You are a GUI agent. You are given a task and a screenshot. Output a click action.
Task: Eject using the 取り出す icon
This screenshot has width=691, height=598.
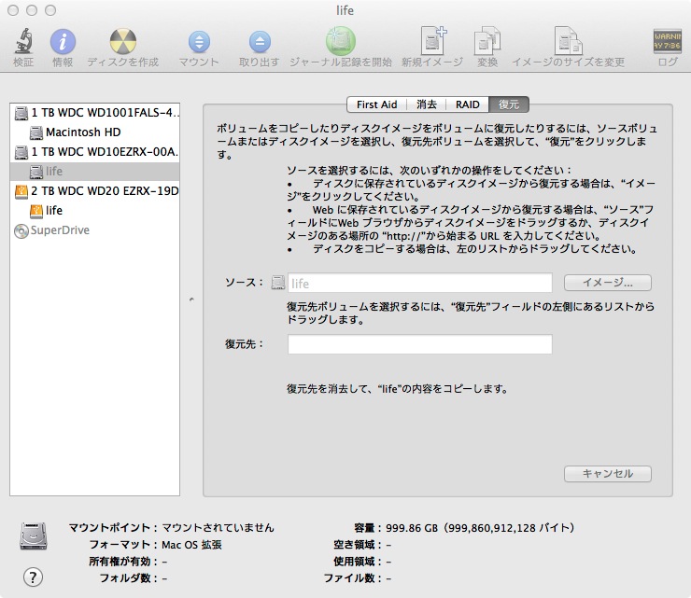(259, 42)
